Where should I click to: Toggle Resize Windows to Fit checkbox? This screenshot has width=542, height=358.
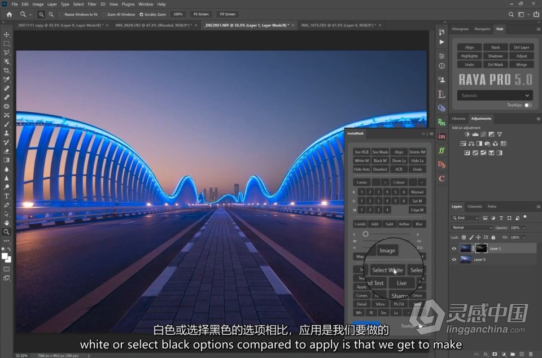pyautogui.click(x=61, y=15)
